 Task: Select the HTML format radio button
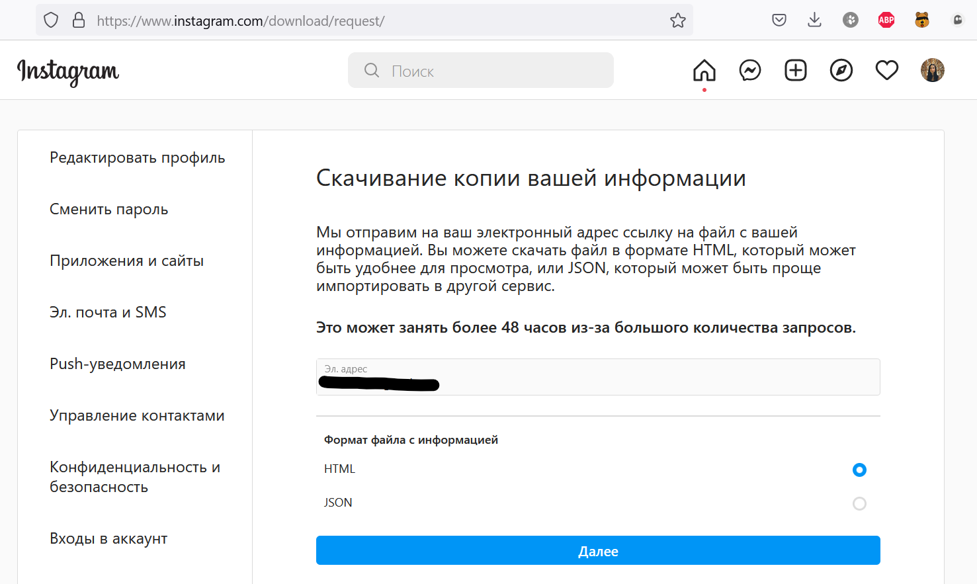pyautogui.click(x=859, y=470)
